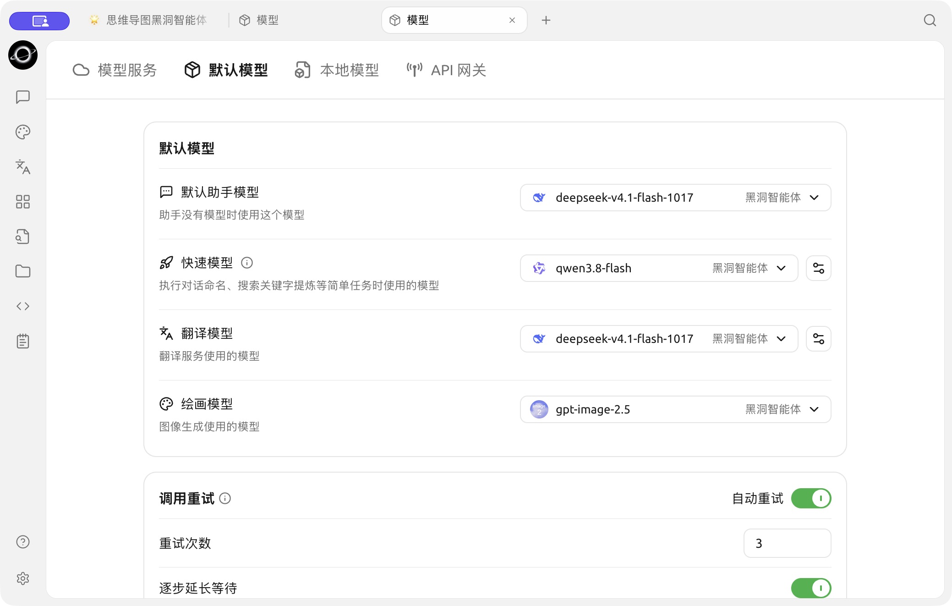
Task: Open the mini apps grid sidebar icon
Action: point(23,202)
